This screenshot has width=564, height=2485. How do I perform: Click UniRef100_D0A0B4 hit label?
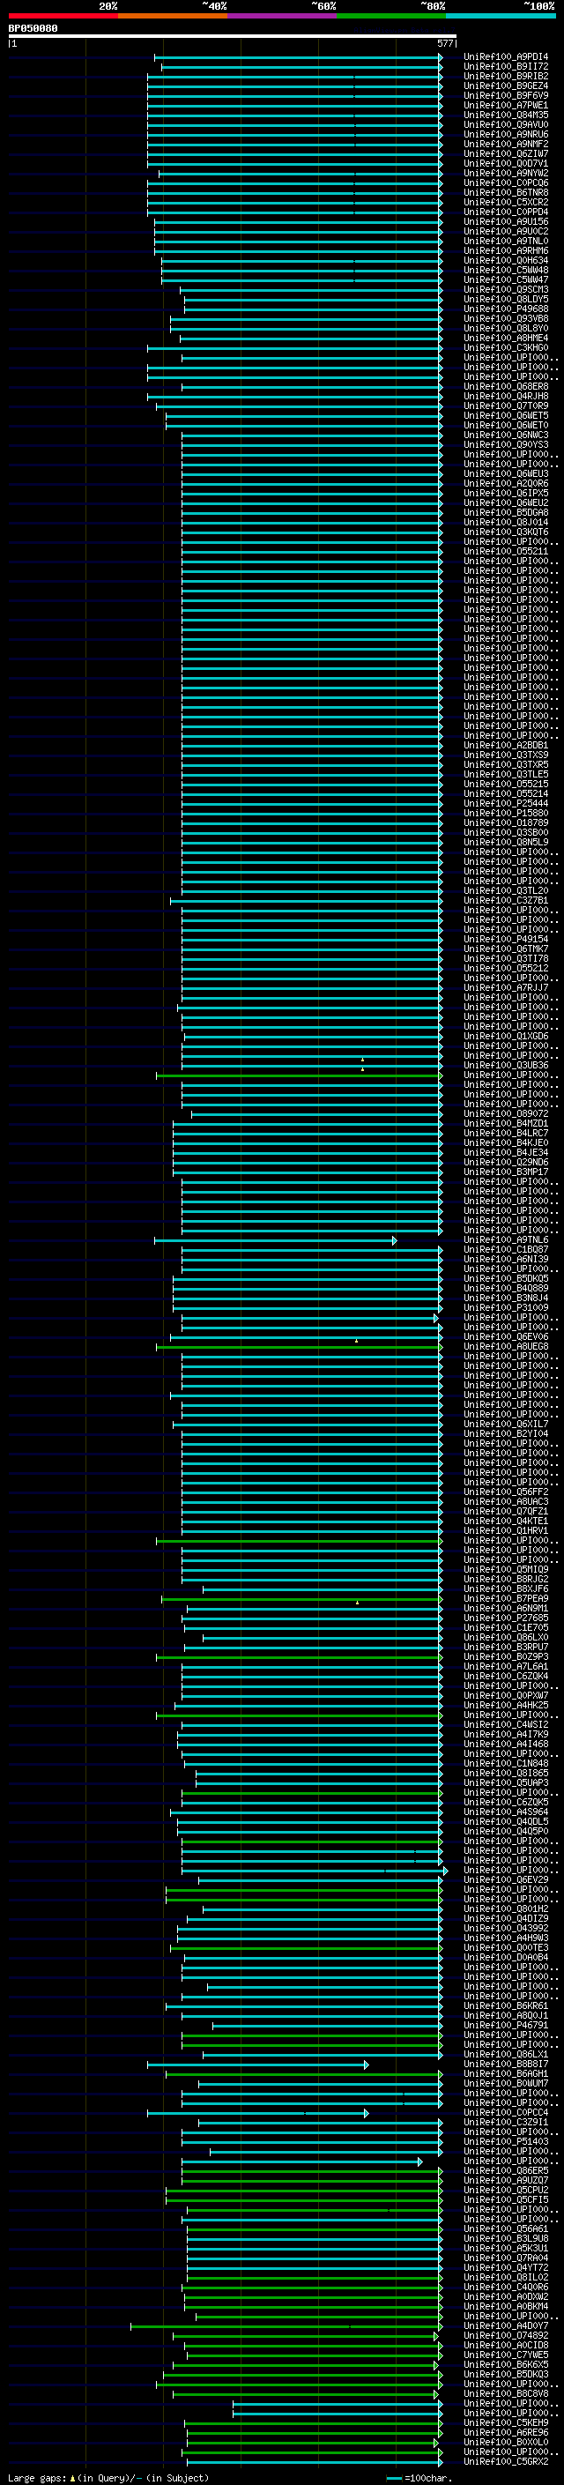[505, 1957]
